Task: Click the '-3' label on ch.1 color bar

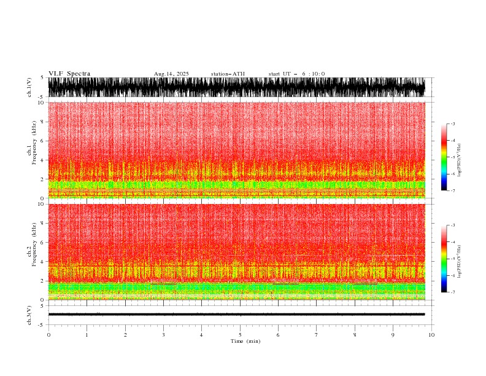Action: coord(452,123)
